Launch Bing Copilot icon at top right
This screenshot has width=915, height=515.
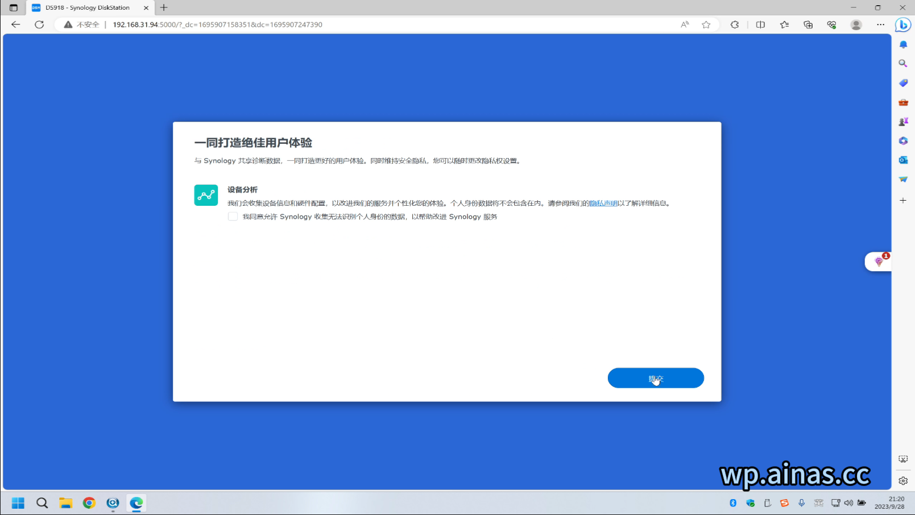point(903,24)
